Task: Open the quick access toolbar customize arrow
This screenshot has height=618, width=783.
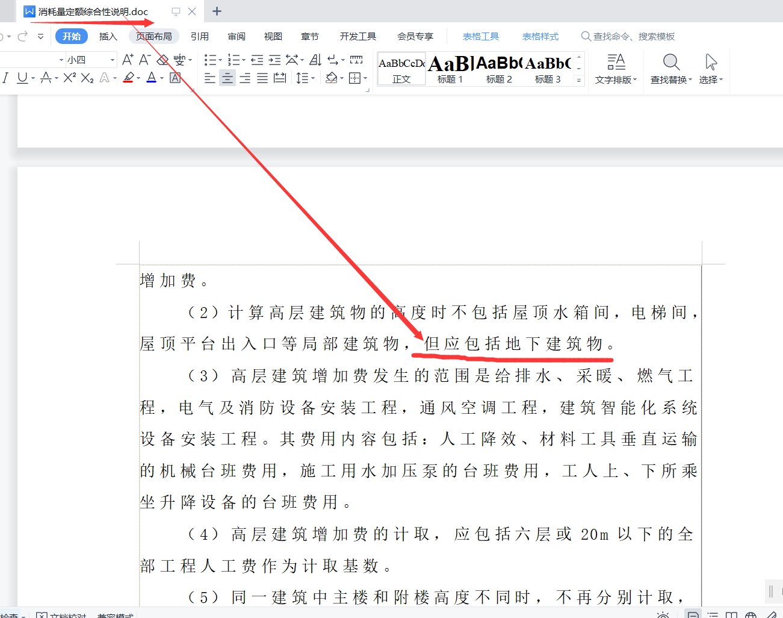Action: point(40,37)
